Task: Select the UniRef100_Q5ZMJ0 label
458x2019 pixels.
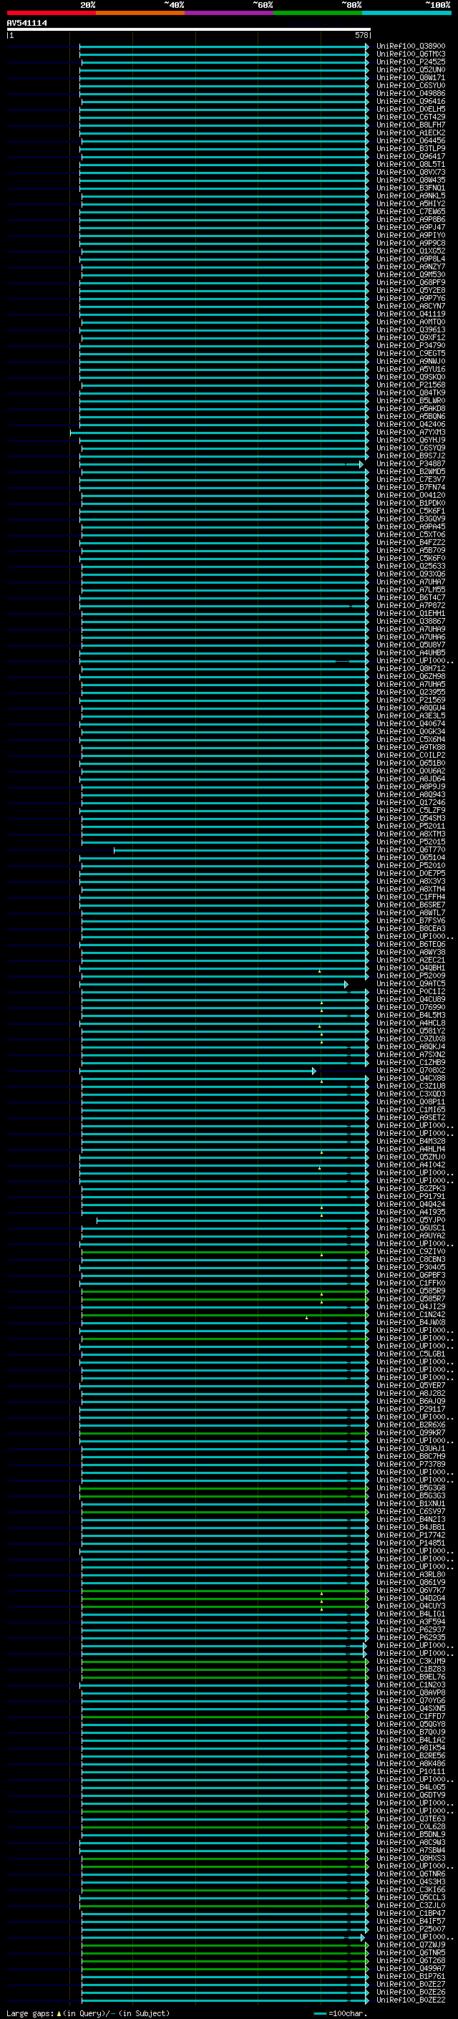Action: (x=411, y=1157)
